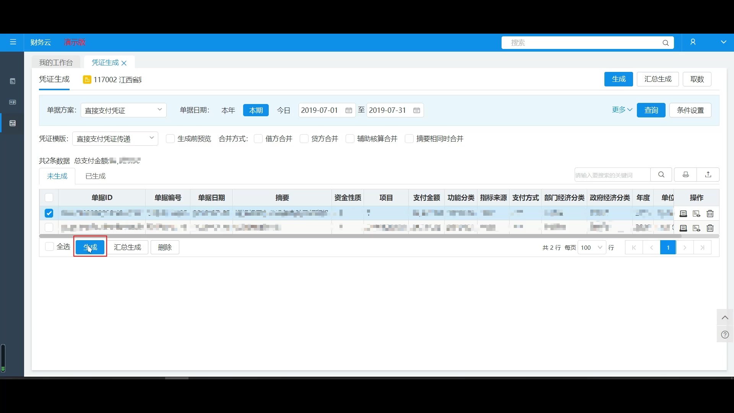Image resolution: width=734 pixels, height=413 pixels.
Task: Click end date field 2019-07-31
Action: coord(395,111)
